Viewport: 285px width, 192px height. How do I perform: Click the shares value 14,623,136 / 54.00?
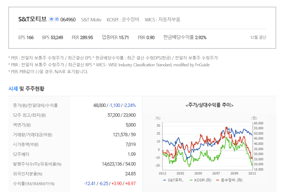pyautogui.click(x=119, y=164)
